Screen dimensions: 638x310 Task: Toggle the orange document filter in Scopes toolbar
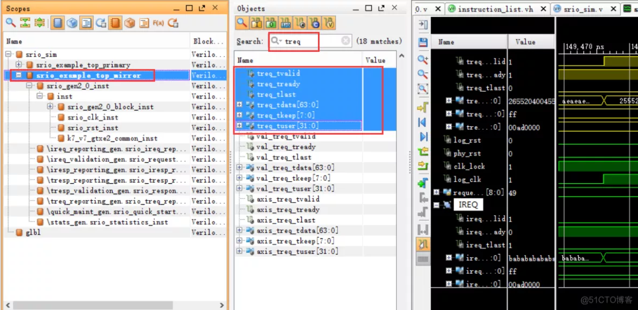pos(144,23)
